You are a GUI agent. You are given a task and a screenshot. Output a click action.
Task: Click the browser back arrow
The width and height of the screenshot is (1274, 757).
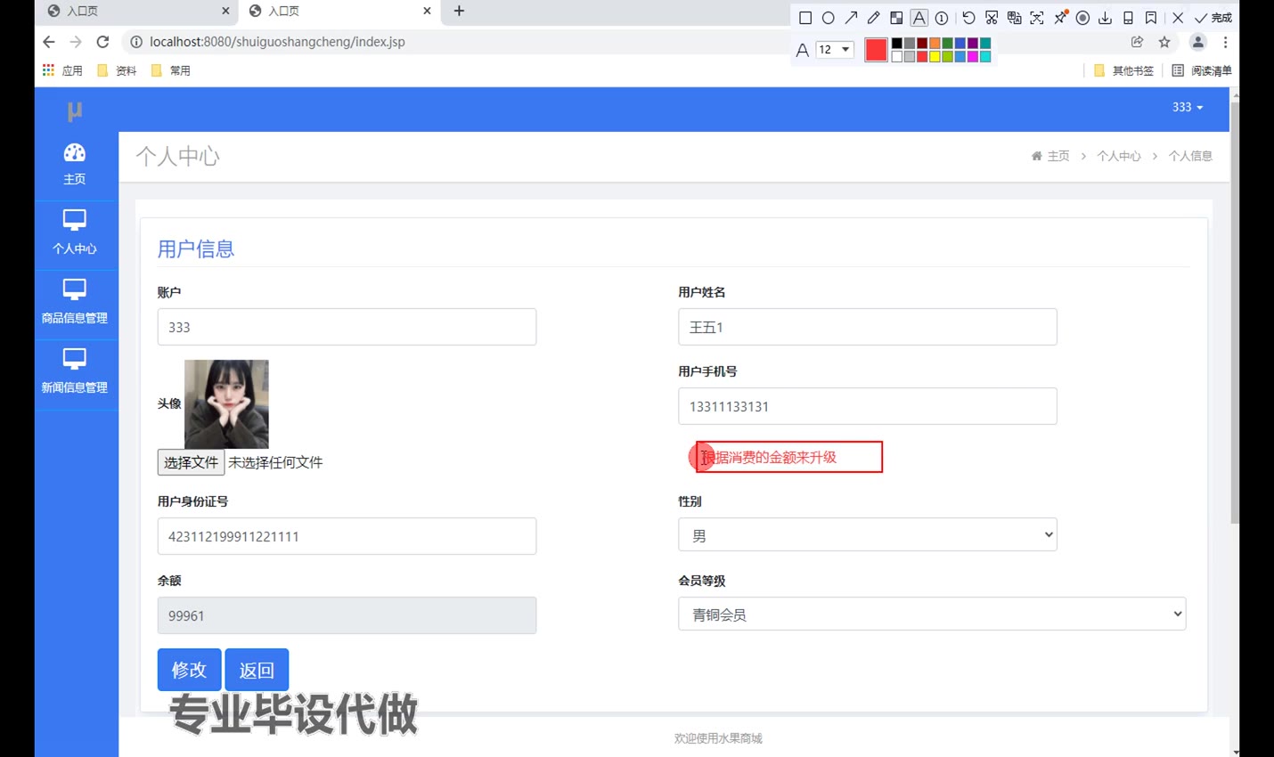click(x=49, y=42)
